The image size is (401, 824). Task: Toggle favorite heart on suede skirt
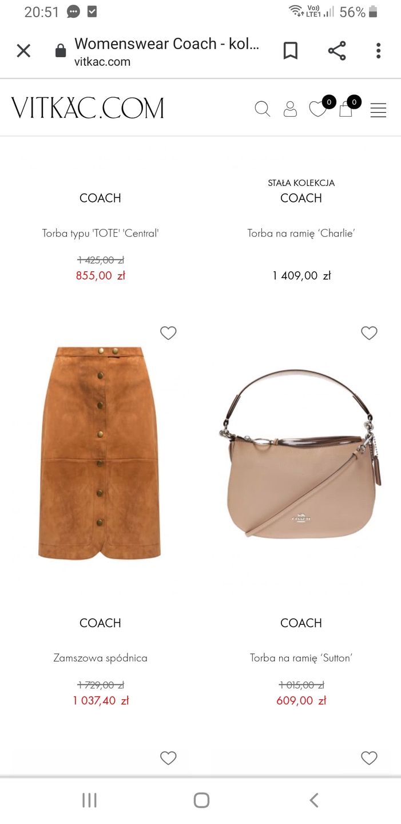tap(168, 333)
